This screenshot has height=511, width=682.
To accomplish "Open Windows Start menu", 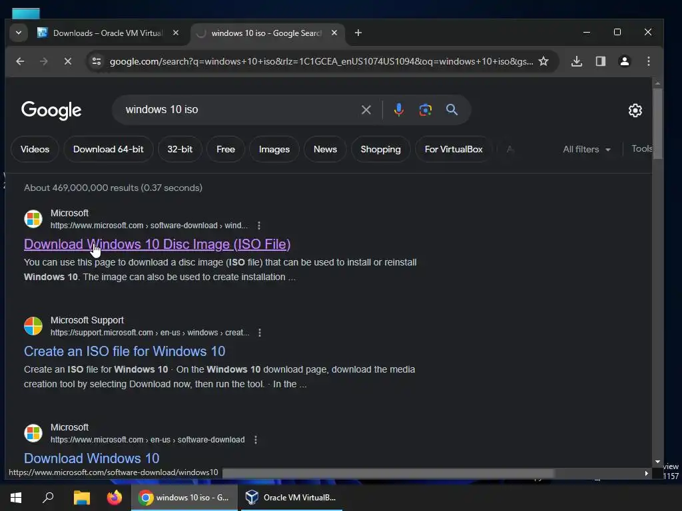I will point(16,498).
